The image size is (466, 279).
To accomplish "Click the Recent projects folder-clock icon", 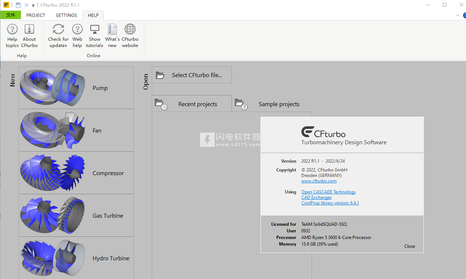I will (x=161, y=104).
